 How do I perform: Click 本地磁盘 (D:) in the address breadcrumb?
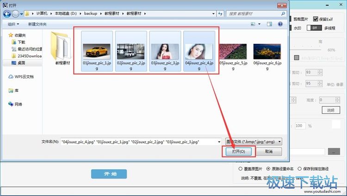pos(66,13)
